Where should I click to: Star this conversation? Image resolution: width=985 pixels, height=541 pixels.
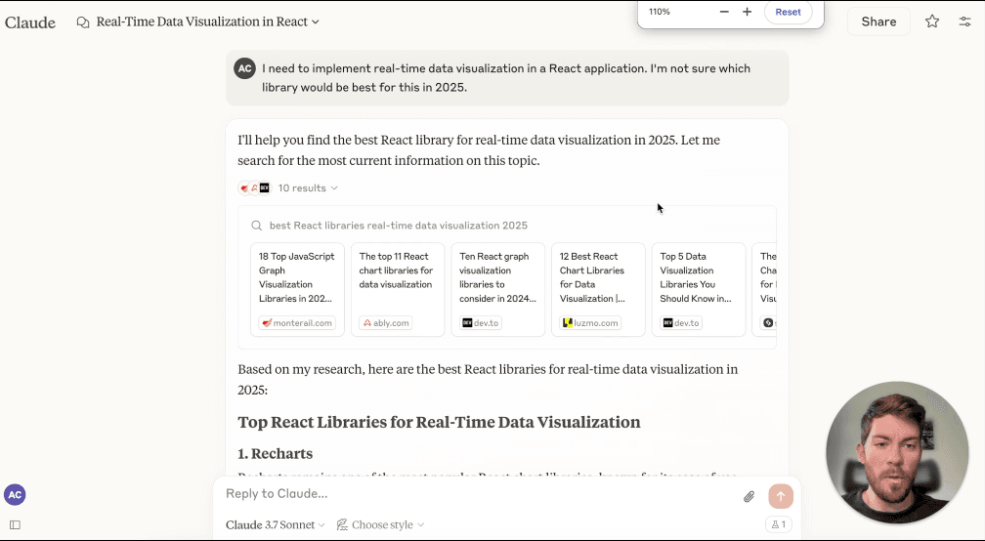[x=932, y=21]
